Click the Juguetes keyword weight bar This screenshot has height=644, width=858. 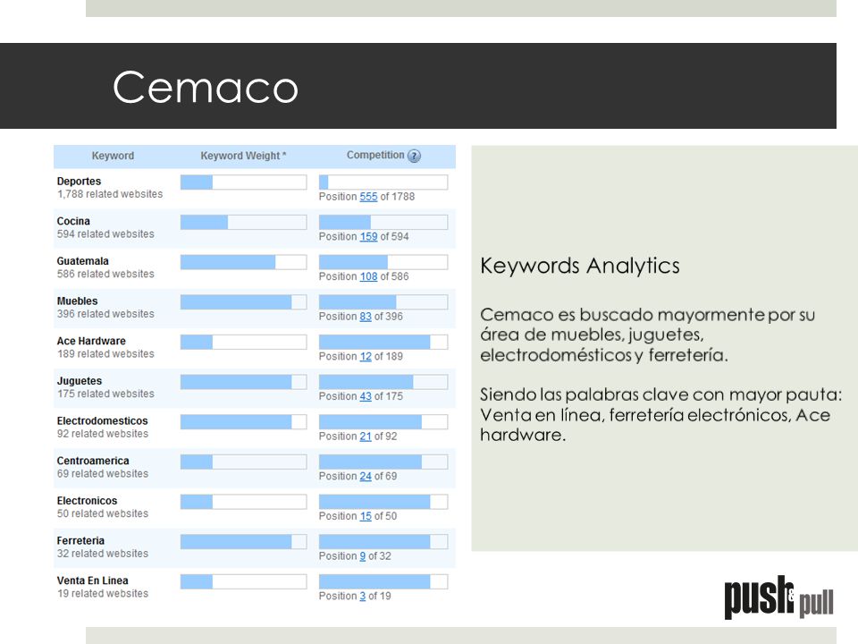243,382
